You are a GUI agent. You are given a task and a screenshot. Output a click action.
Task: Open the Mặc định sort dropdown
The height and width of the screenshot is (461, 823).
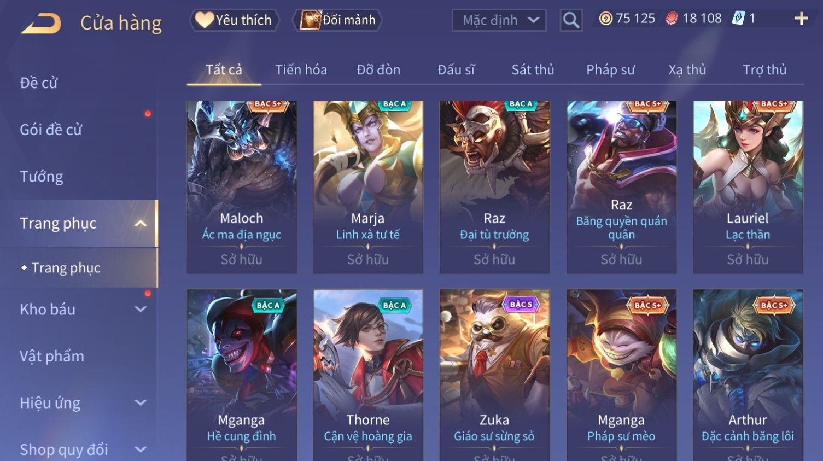pos(499,20)
